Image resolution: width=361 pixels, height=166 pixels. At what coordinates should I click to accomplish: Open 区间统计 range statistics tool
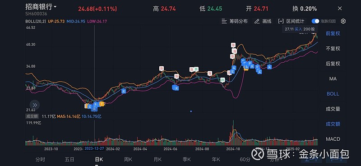point(291,21)
